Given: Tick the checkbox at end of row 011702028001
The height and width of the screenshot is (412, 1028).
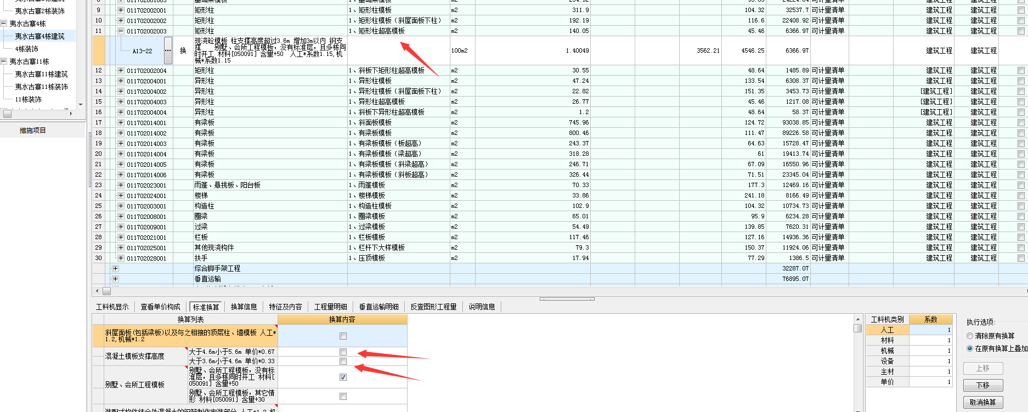Looking at the screenshot, I should tap(1021, 258).
